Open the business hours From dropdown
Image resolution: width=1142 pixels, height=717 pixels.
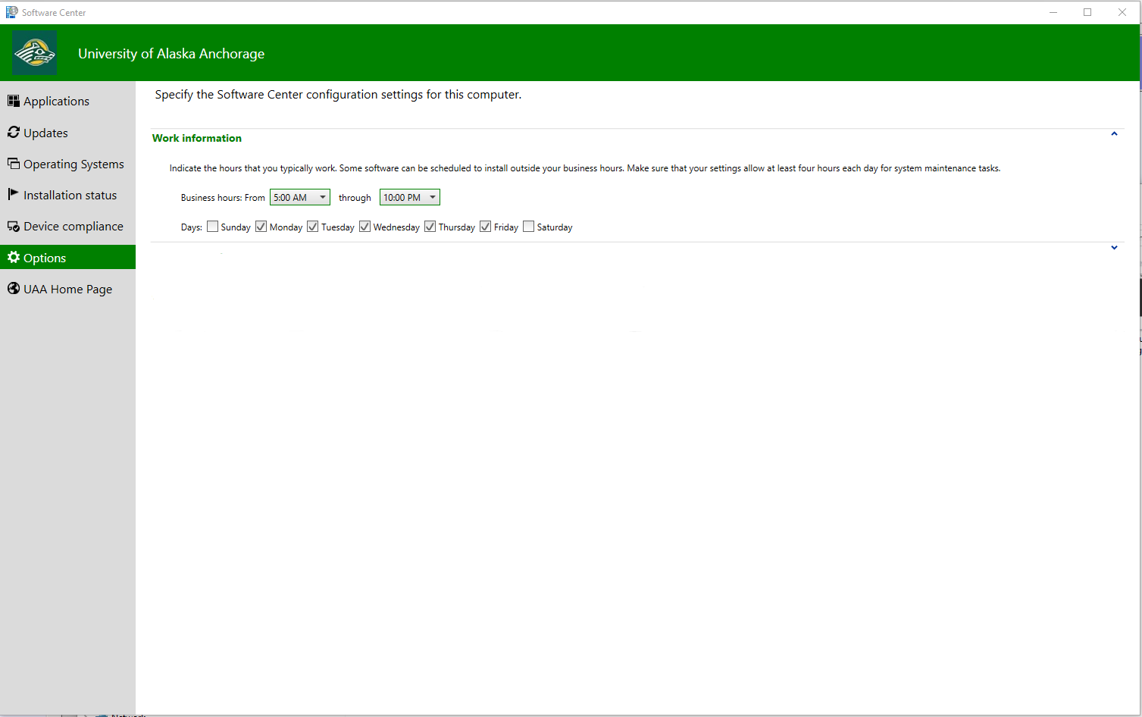point(300,198)
